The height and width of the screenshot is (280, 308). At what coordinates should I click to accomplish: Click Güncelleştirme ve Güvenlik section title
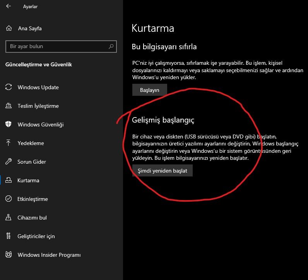point(39,65)
